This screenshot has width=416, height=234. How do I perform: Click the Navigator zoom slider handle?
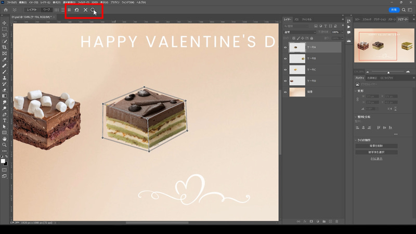tap(388, 72)
